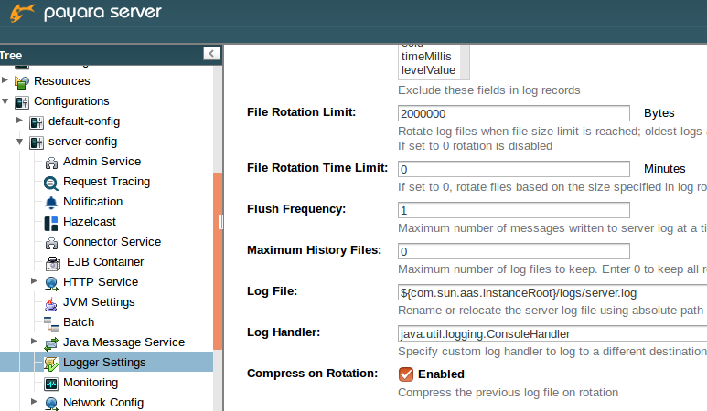Open Admin Service settings
The image size is (707, 411).
[x=102, y=162]
